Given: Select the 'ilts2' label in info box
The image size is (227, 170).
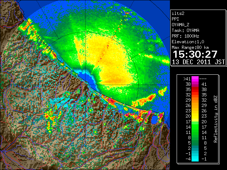Looking at the screenshot, I should click(x=178, y=13).
